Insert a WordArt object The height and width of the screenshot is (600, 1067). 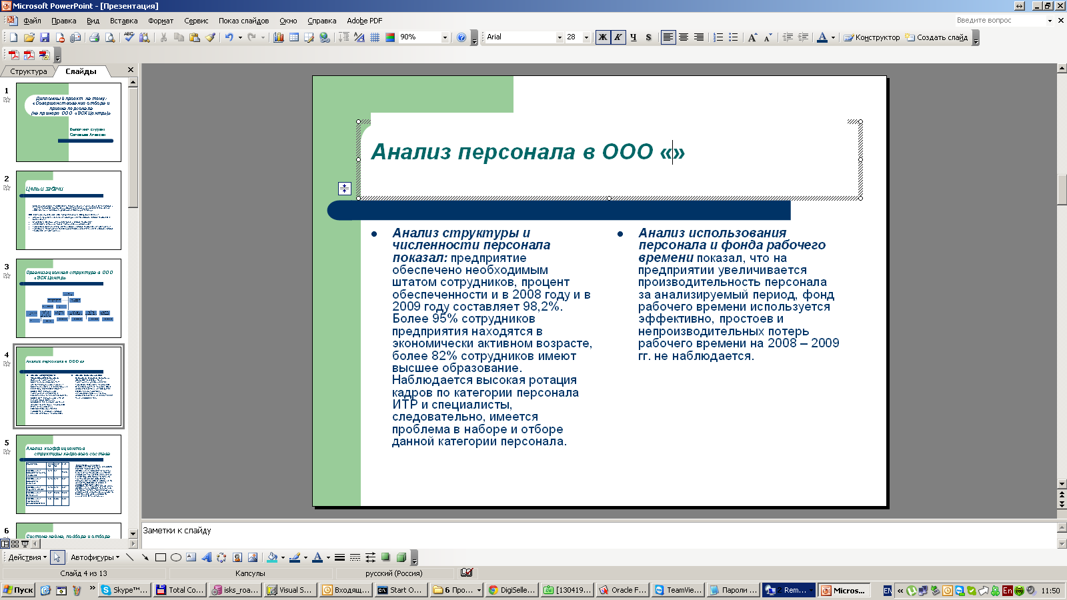207,557
